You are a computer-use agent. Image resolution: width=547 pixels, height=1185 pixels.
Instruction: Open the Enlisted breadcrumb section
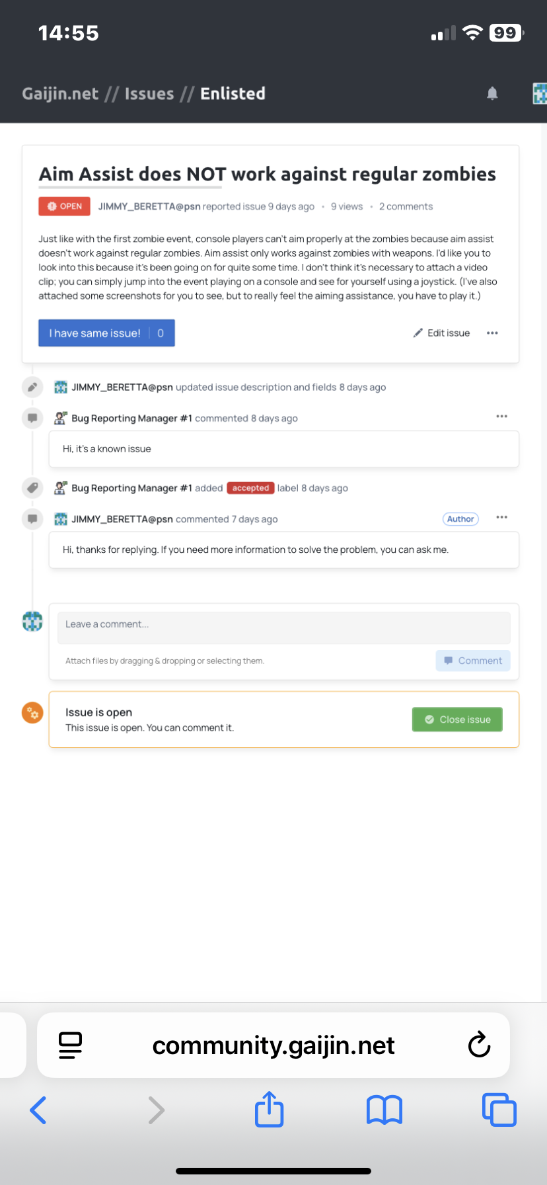point(233,94)
